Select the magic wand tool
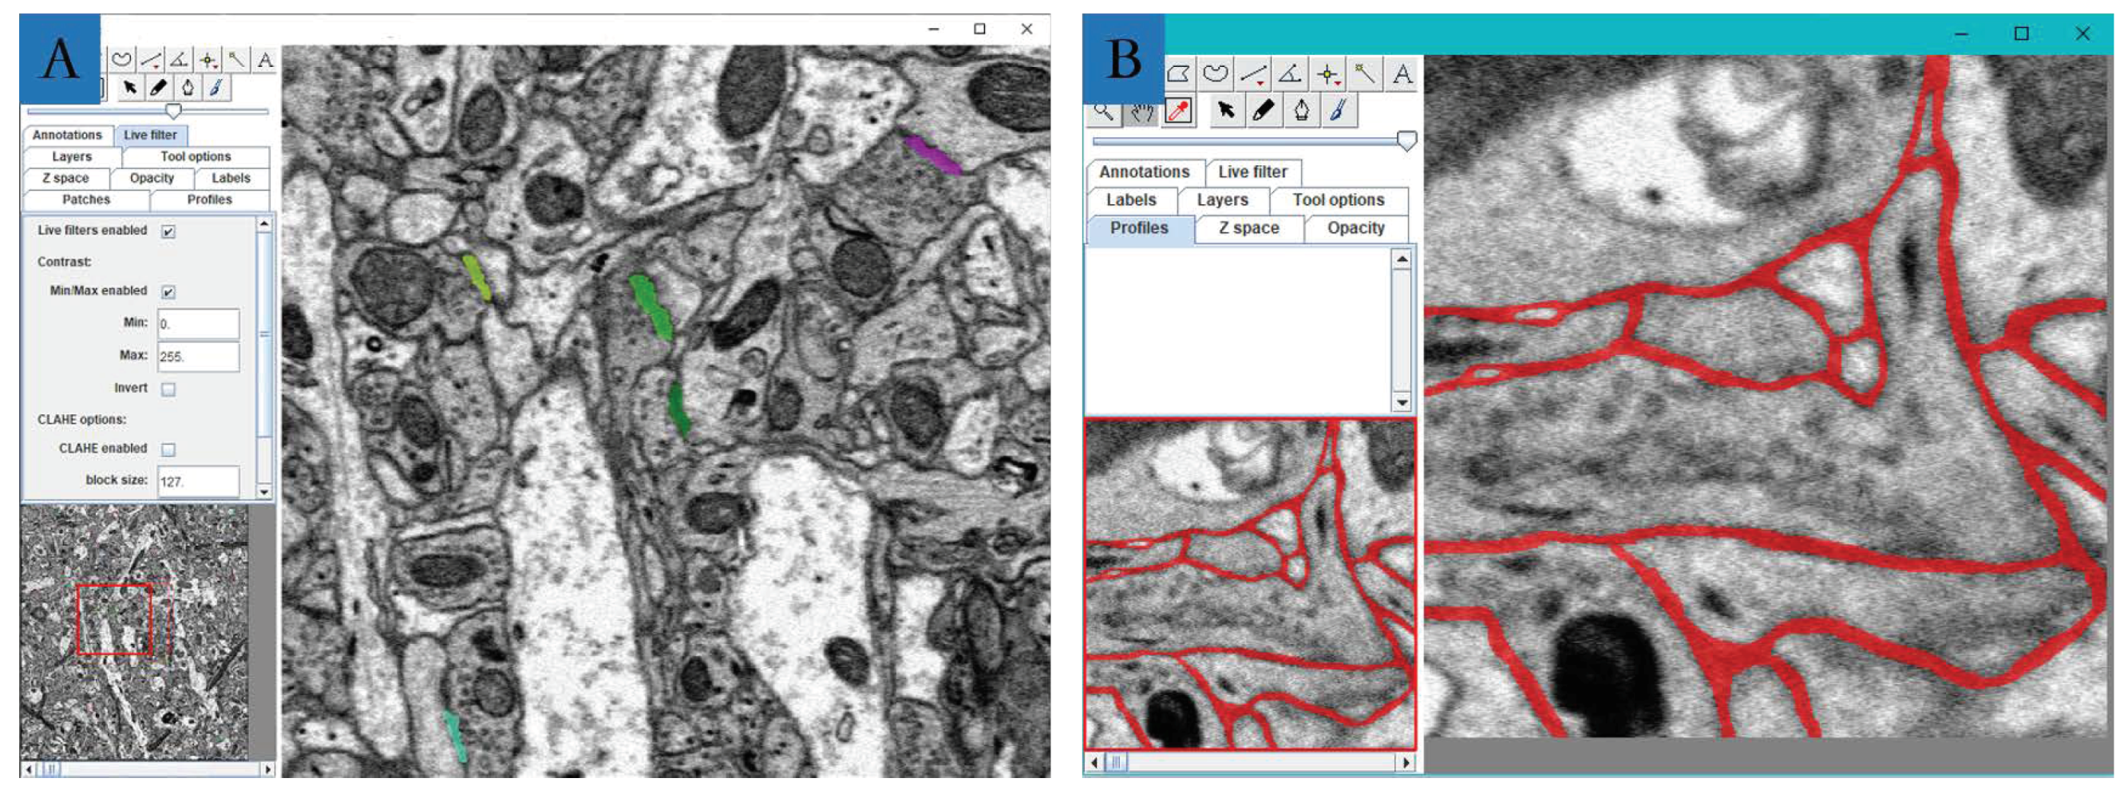Viewport: 2128px width, 794px height. [x=236, y=59]
